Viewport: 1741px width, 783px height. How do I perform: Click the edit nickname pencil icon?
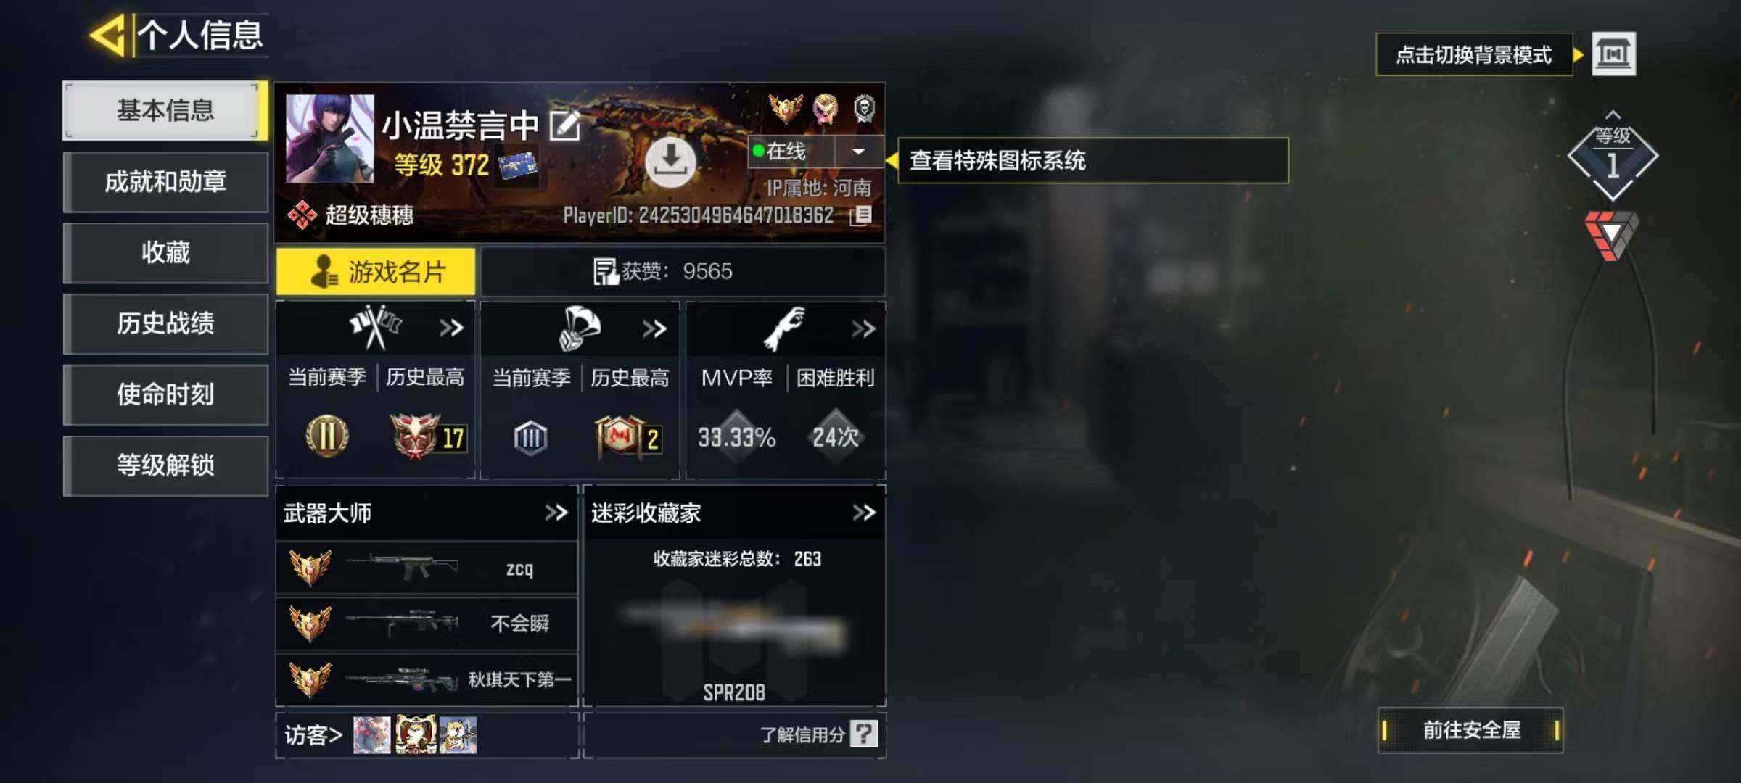pyautogui.click(x=565, y=126)
